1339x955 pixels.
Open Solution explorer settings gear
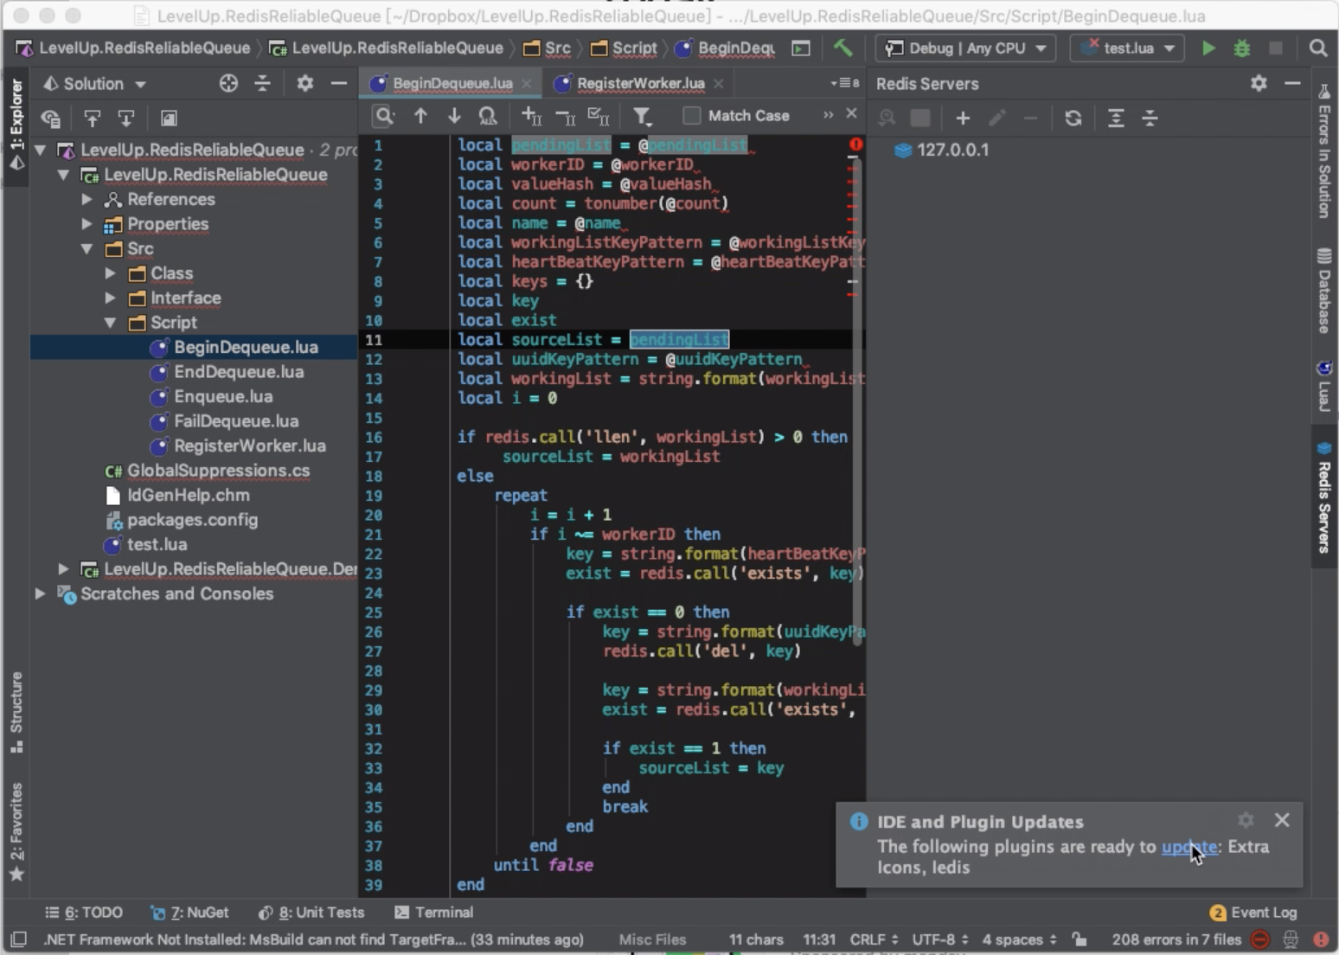[305, 84]
